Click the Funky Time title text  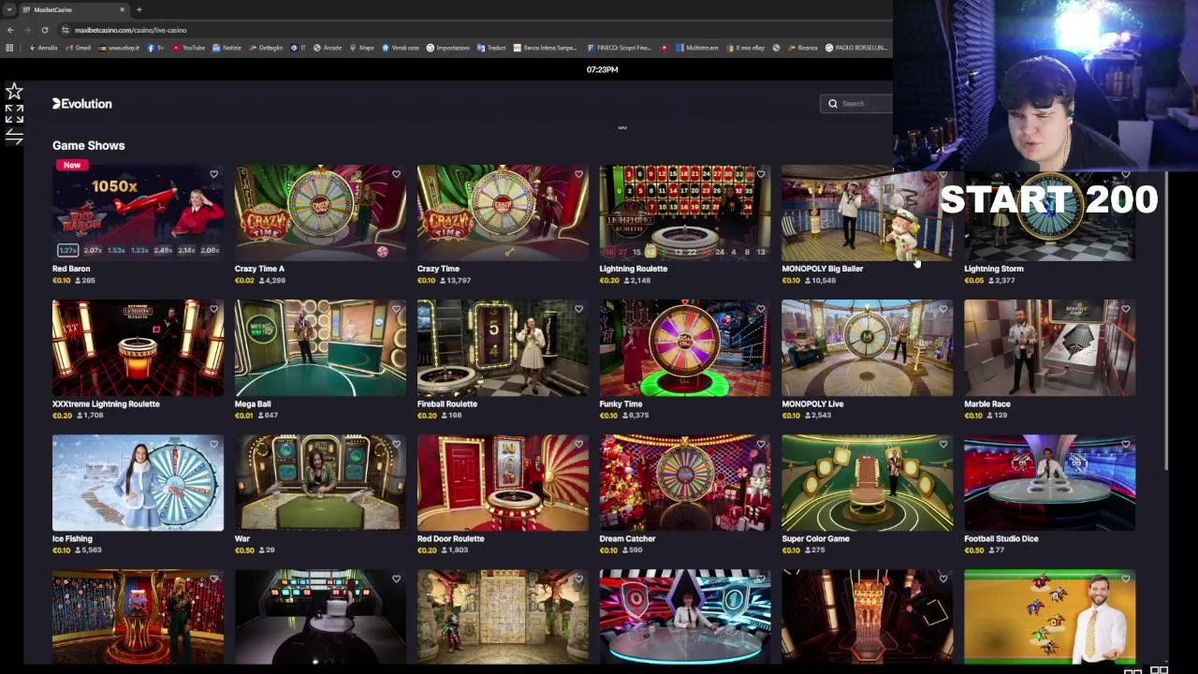pos(621,403)
